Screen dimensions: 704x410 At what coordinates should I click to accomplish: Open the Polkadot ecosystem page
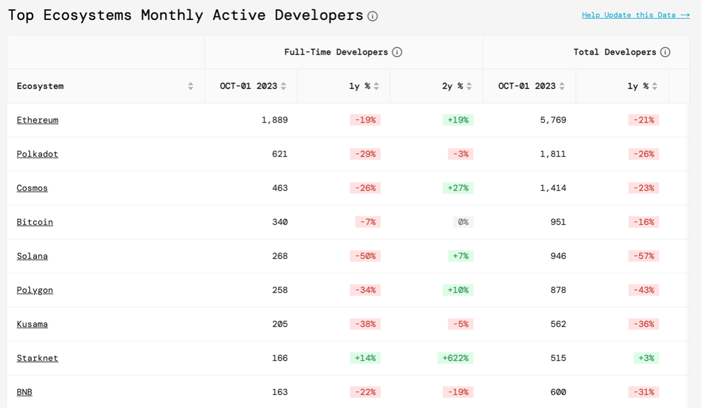[37, 154]
